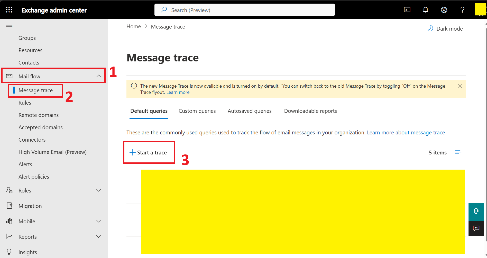Open Contacts in sidebar
Viewport: 487px width, 258px height.
(x=29, y=63)
